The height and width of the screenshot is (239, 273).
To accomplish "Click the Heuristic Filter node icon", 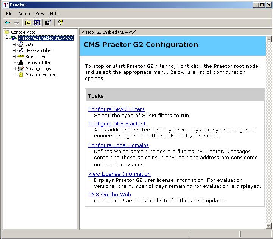I will pyautogui.click(x=21, y=62).
